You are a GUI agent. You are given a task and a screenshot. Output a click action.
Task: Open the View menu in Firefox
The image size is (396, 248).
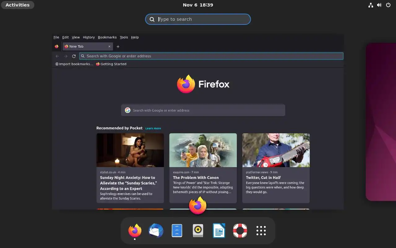click(76, 37)
